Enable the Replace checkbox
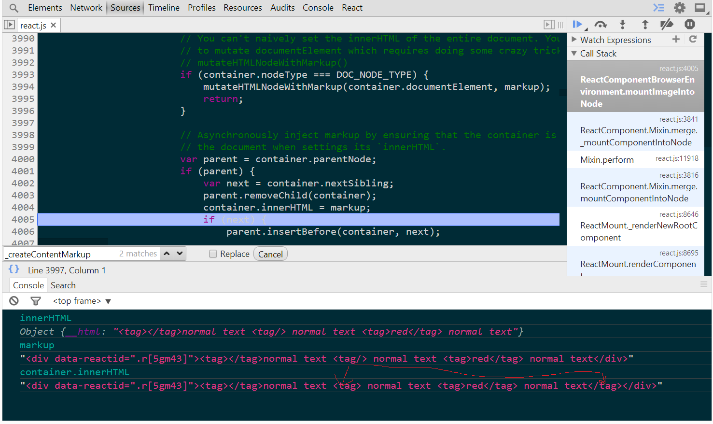Screen dimensions: 713x424 pos(213,254)
